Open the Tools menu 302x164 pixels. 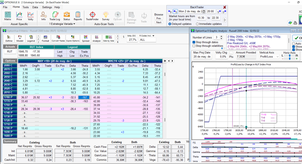pos(25,7)
